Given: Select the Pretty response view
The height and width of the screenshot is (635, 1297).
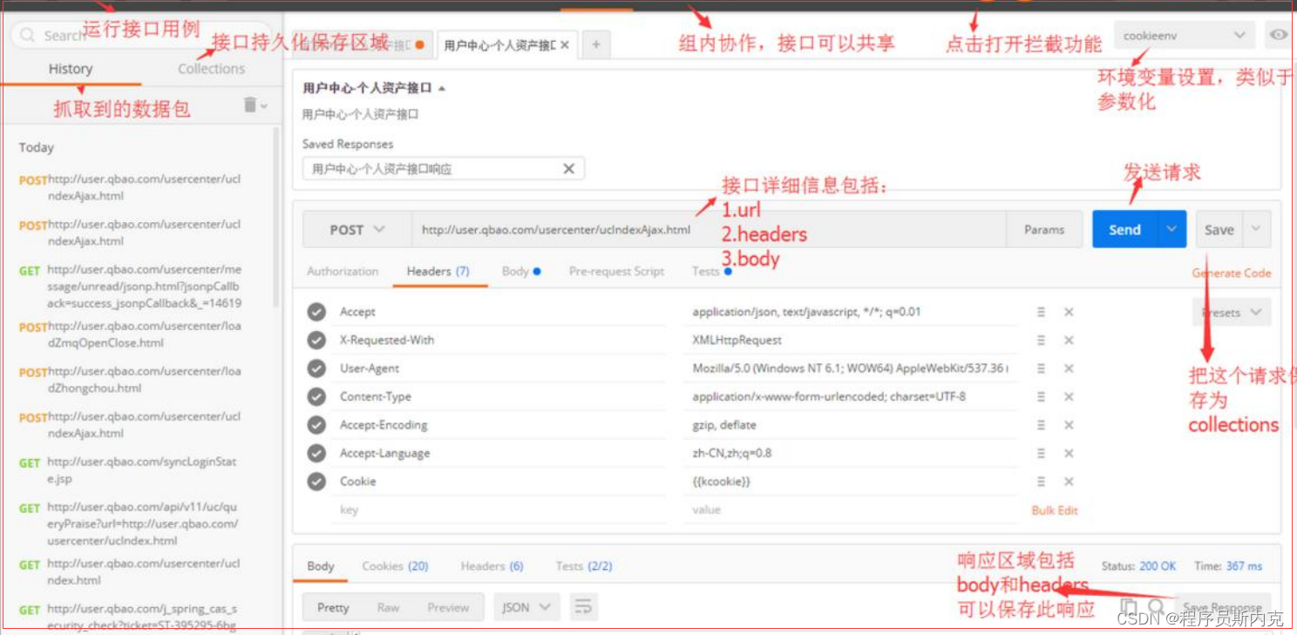Looking at the screenshot, I should 333,607.
